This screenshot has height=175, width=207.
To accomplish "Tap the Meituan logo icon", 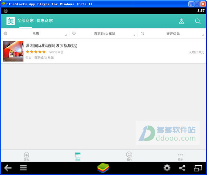I will pos(11,21).
